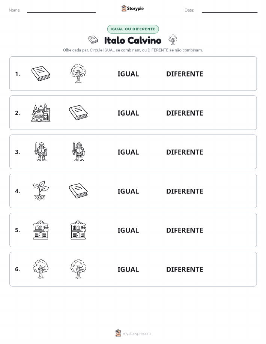
Task: Click the left building icon in row 5
Action: pyautogui.click(x=41, y=230)
